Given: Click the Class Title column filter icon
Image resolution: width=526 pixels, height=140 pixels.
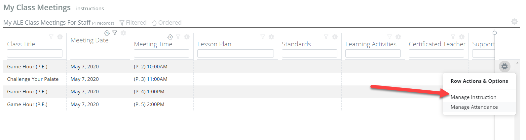Looking at the screenshot, I should click(x=51, y=37).
